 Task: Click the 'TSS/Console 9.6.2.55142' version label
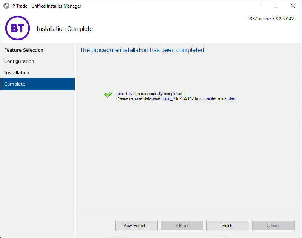[x=270, y=19]
